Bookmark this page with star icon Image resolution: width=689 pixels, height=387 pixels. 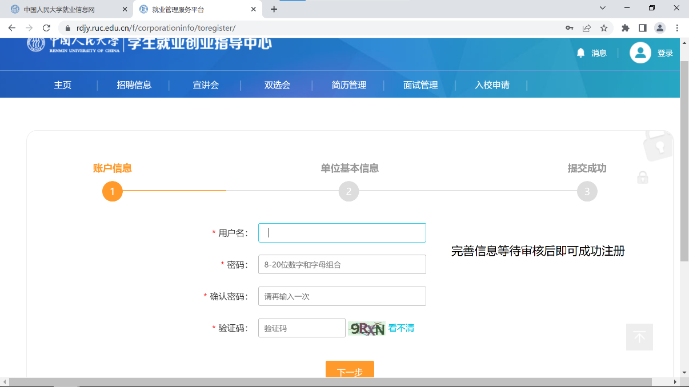pyautogui.click(x=604, y=28)
